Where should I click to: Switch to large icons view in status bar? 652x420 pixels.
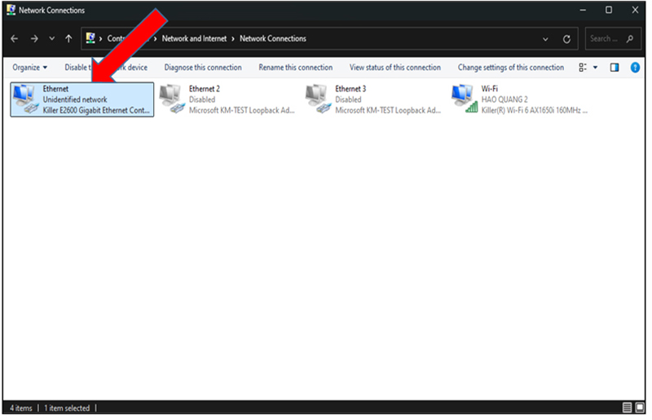[x=640, y=408]
